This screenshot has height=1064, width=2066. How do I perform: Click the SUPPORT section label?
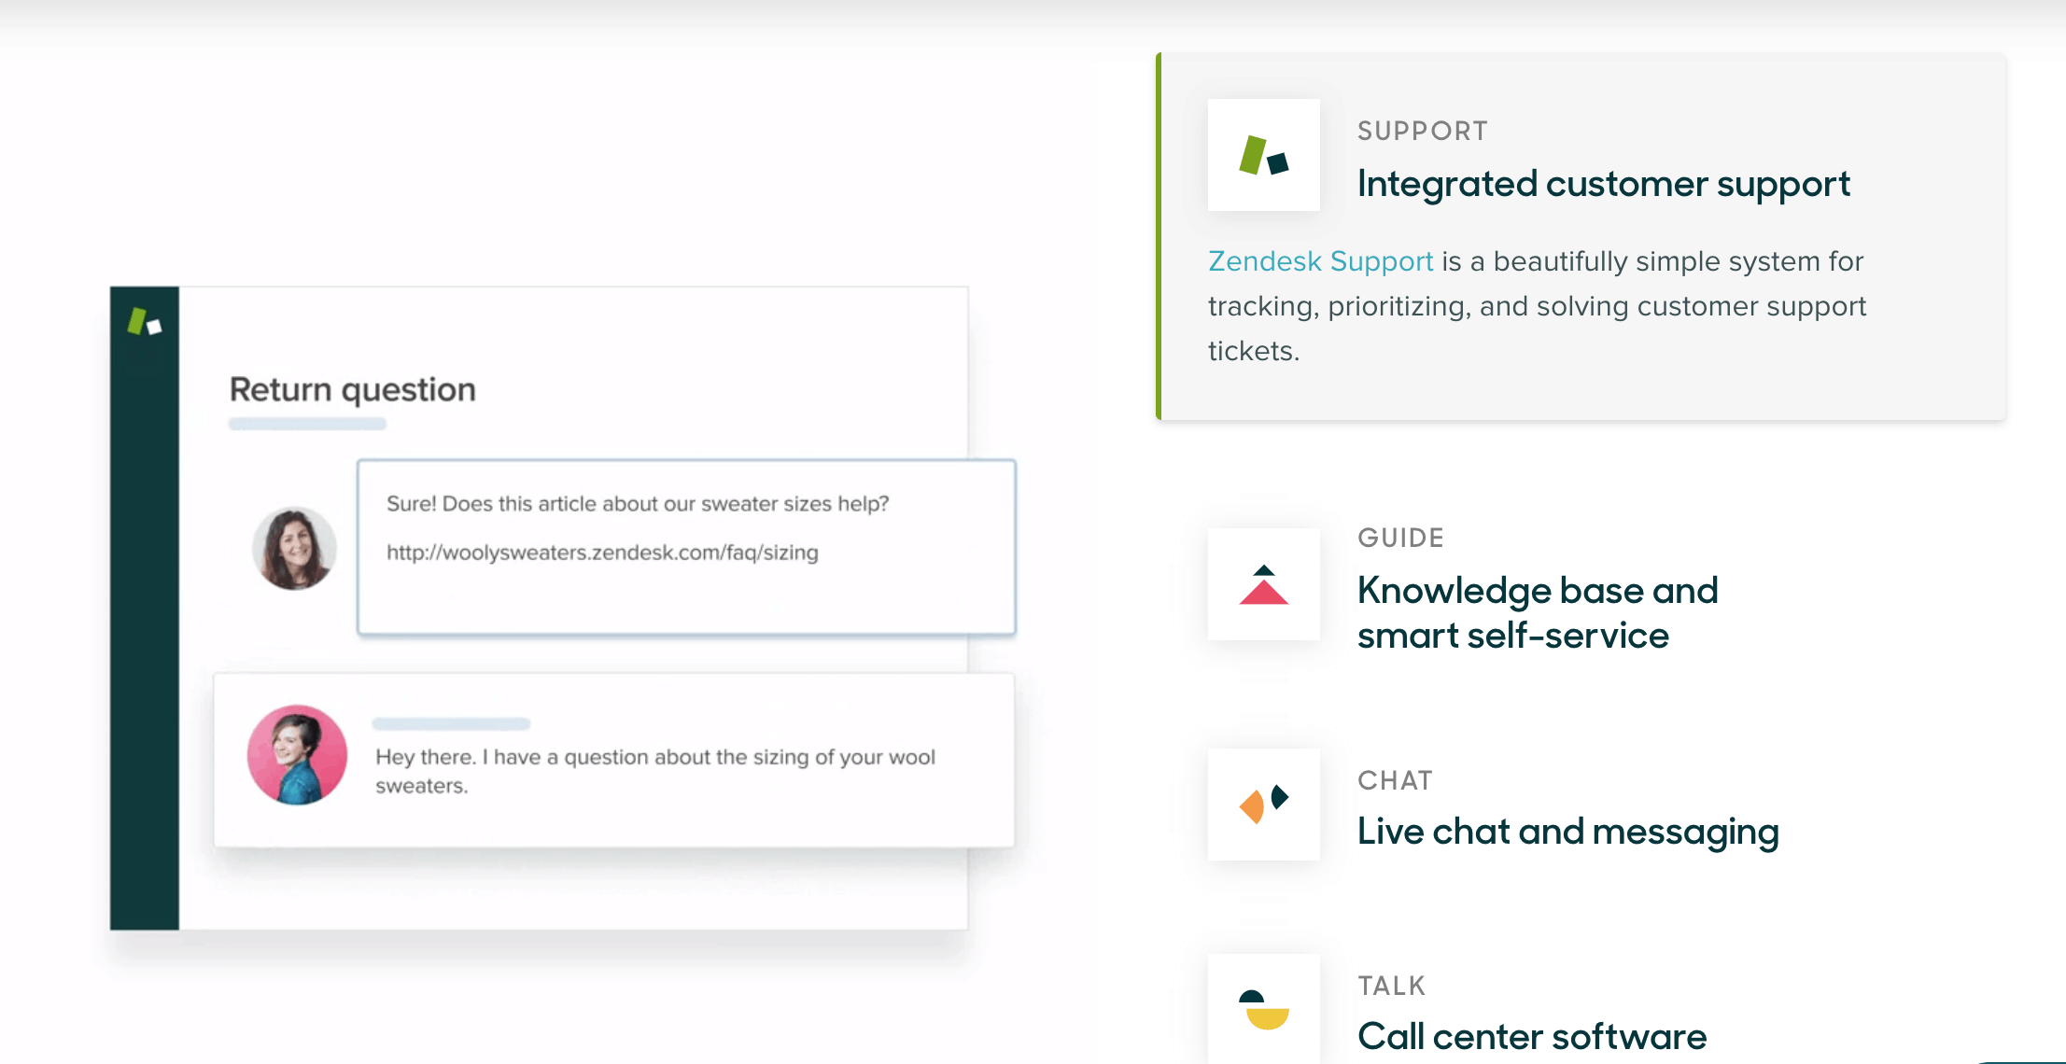tap(1422, 131)
